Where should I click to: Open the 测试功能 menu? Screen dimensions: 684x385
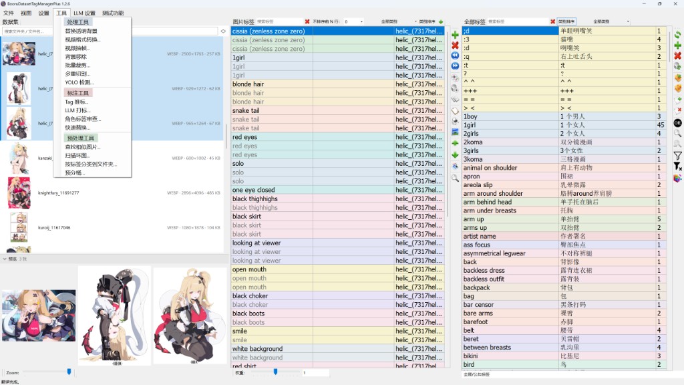point(113,13)
